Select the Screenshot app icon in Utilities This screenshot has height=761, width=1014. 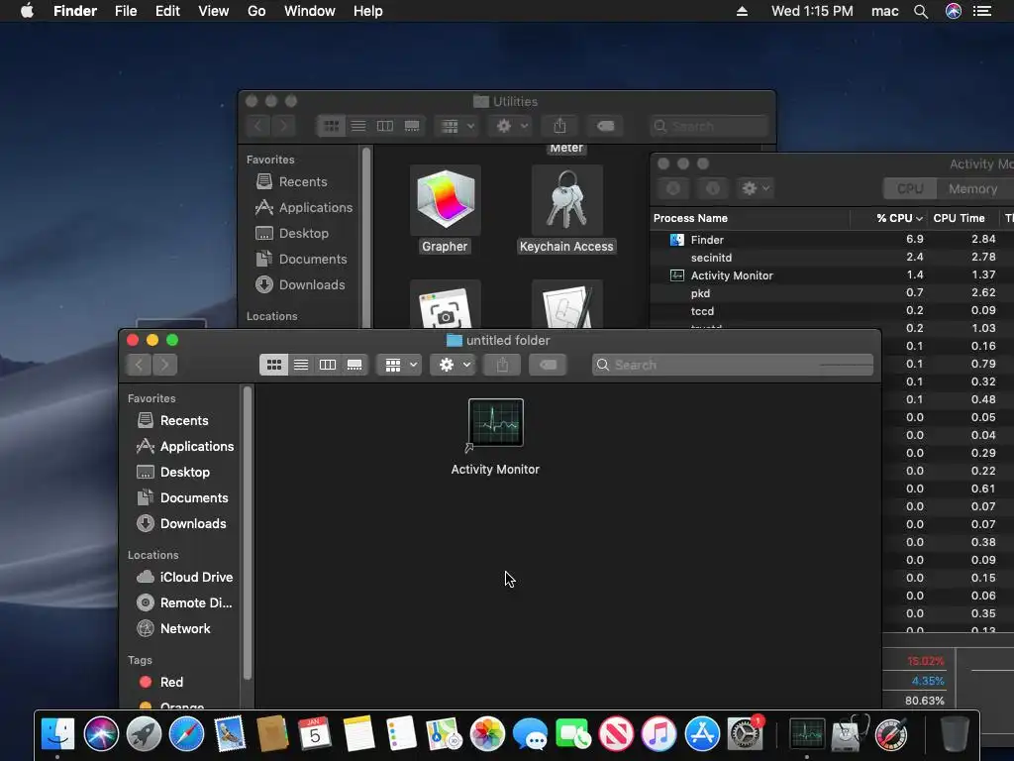click(445, 305)
